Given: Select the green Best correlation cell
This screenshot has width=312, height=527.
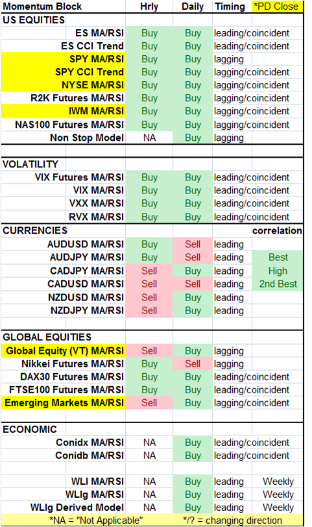Looking at the screenshot, I should [x=278, y=258].
